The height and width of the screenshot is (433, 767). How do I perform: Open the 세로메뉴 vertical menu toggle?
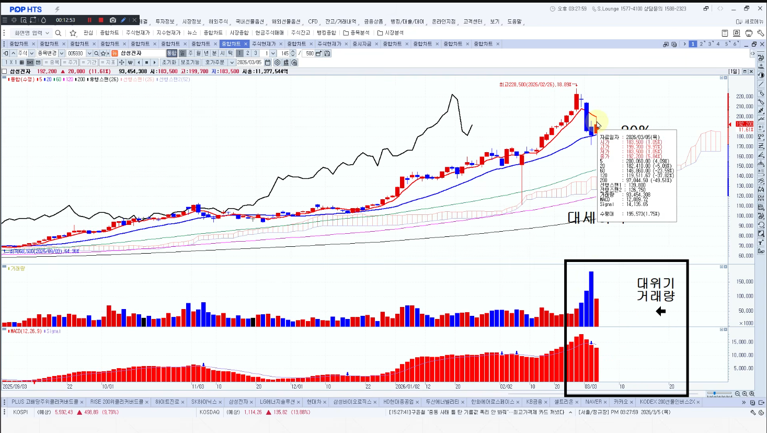pos(750,21)
